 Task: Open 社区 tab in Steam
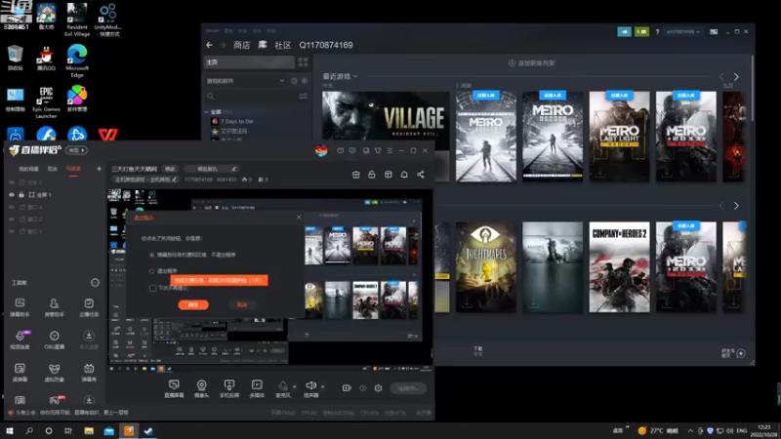tap(283, 45)
